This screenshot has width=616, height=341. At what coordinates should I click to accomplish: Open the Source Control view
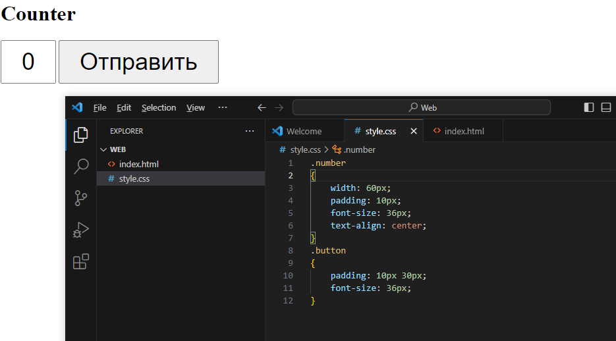81,198
